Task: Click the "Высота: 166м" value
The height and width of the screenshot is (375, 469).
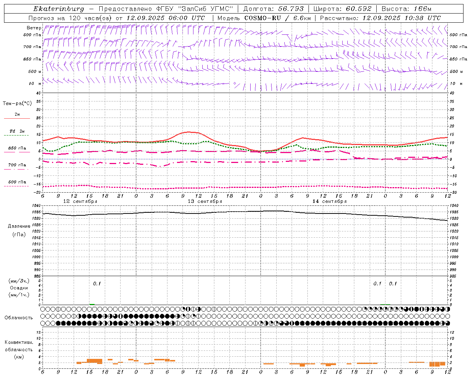Action: (x=406, y=9)
